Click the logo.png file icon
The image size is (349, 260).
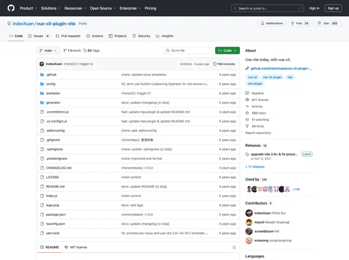[42, 205]
